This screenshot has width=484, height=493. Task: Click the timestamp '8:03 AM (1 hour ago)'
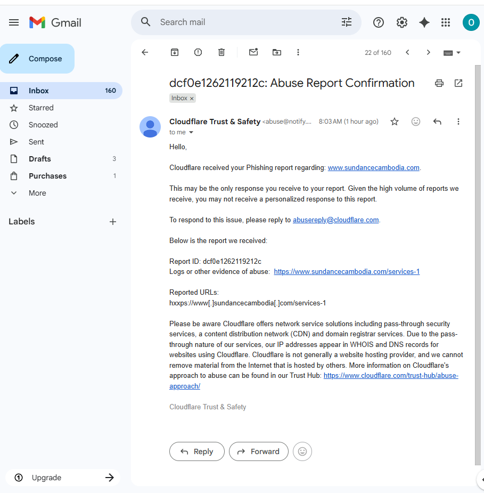pyautogui.click(x=349, y=122)
